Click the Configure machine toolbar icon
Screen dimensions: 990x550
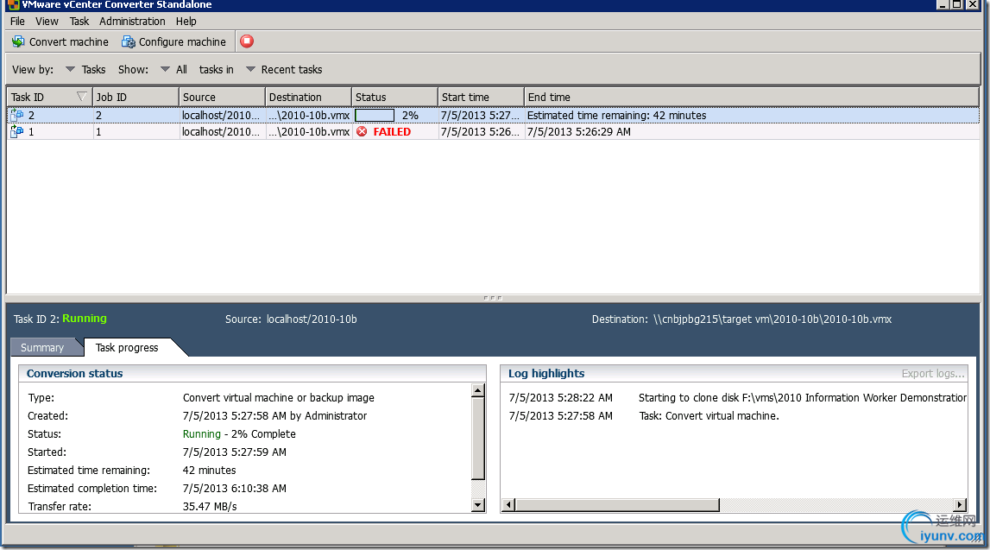click(x=128, y=41)
